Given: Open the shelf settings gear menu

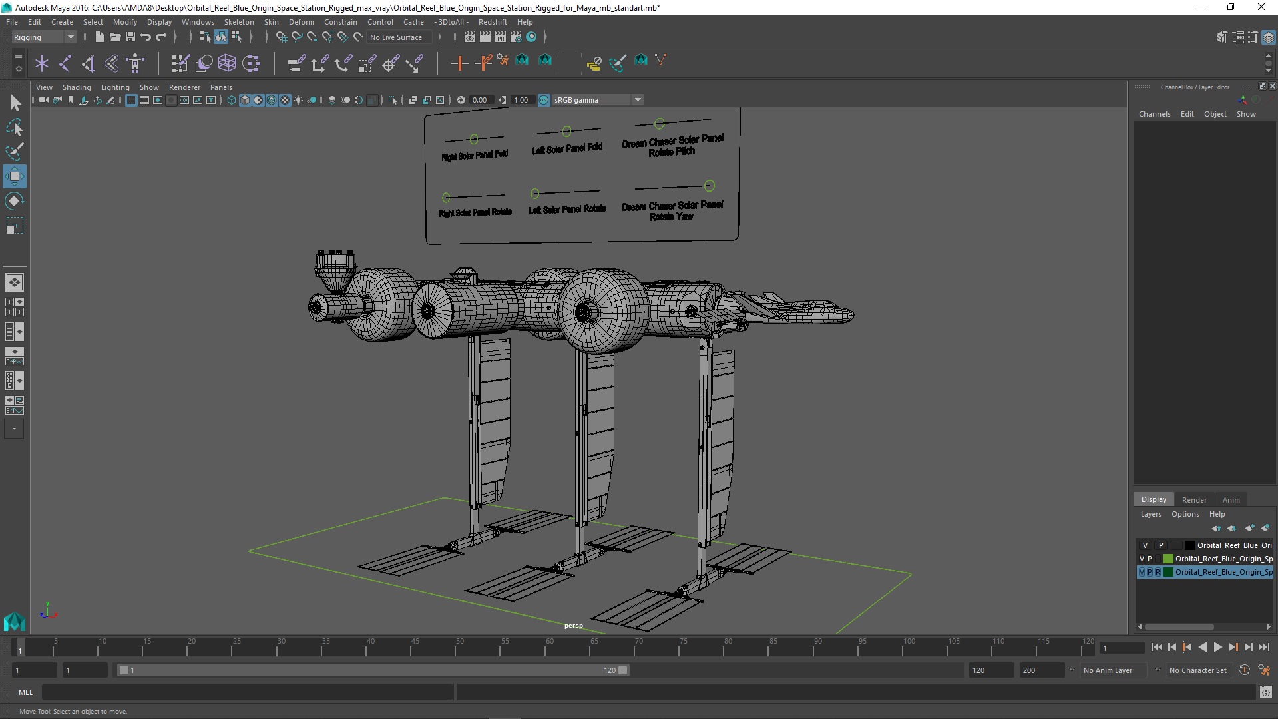Looking at the screenshot, I should 18,69.
